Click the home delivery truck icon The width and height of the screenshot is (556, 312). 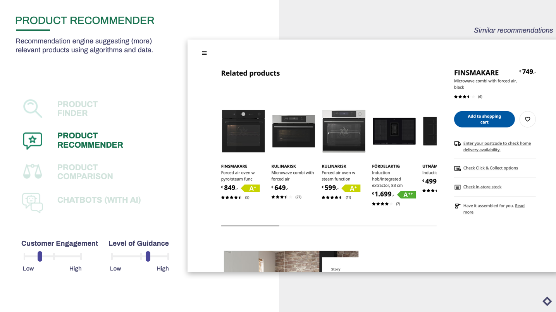(x=458, y=143)
